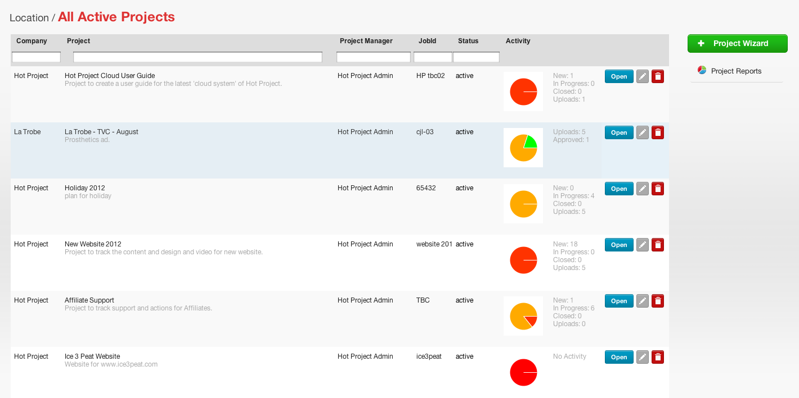Click the Project Reports pie chart icon
Image resolution: width=799 pixels, height=398 pixels.
702,70
